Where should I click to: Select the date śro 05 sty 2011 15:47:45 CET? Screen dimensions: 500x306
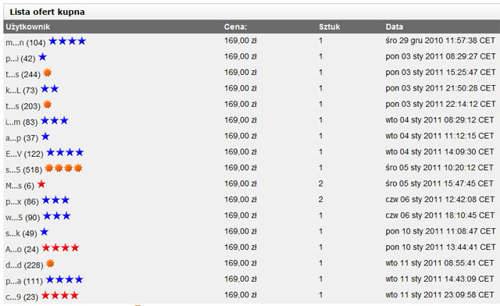point(439,183)
